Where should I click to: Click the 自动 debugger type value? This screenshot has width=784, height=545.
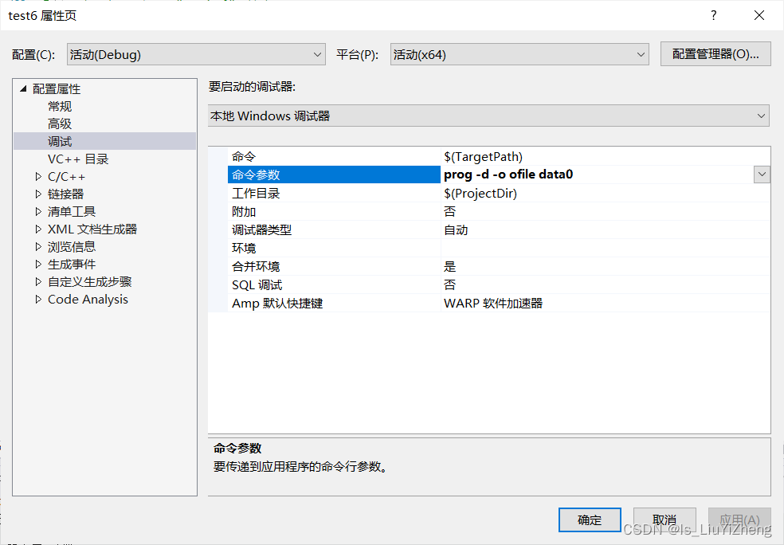606,230
